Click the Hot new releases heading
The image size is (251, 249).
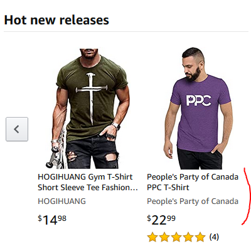pos(56,20)
